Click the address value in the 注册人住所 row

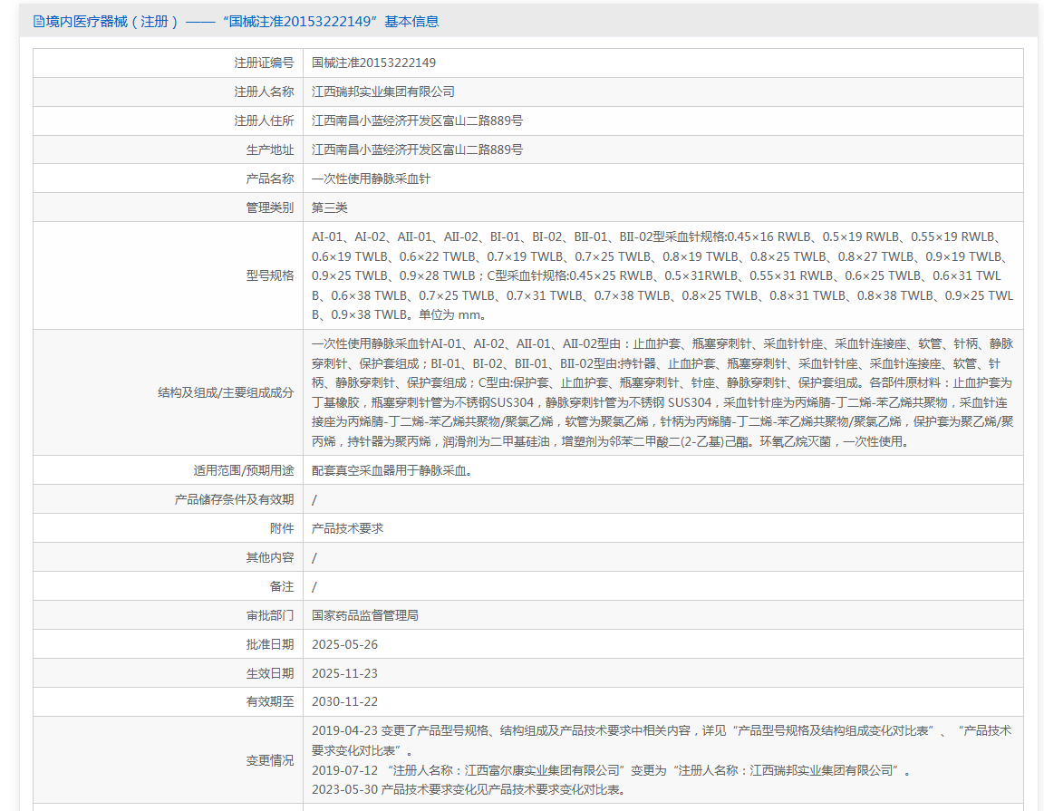[417, 121]
